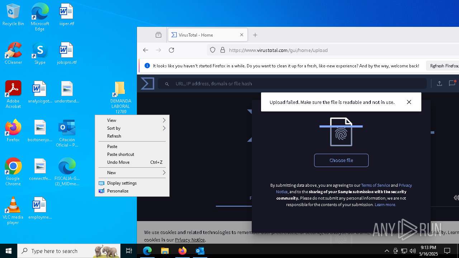Choose Paste in the context menu
Image resolution: width=459 pixels, height=258 pixels.
132,147
